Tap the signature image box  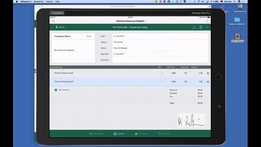(191, 120)
